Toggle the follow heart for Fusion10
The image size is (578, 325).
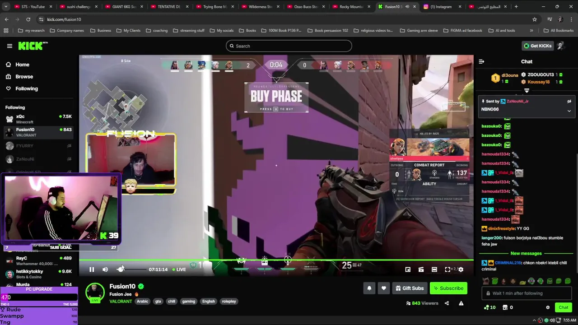(x=383, y=288)
